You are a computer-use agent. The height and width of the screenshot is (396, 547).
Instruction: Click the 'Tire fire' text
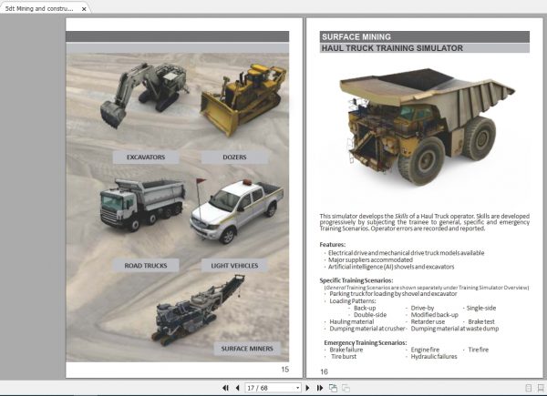tap(479, 350)
